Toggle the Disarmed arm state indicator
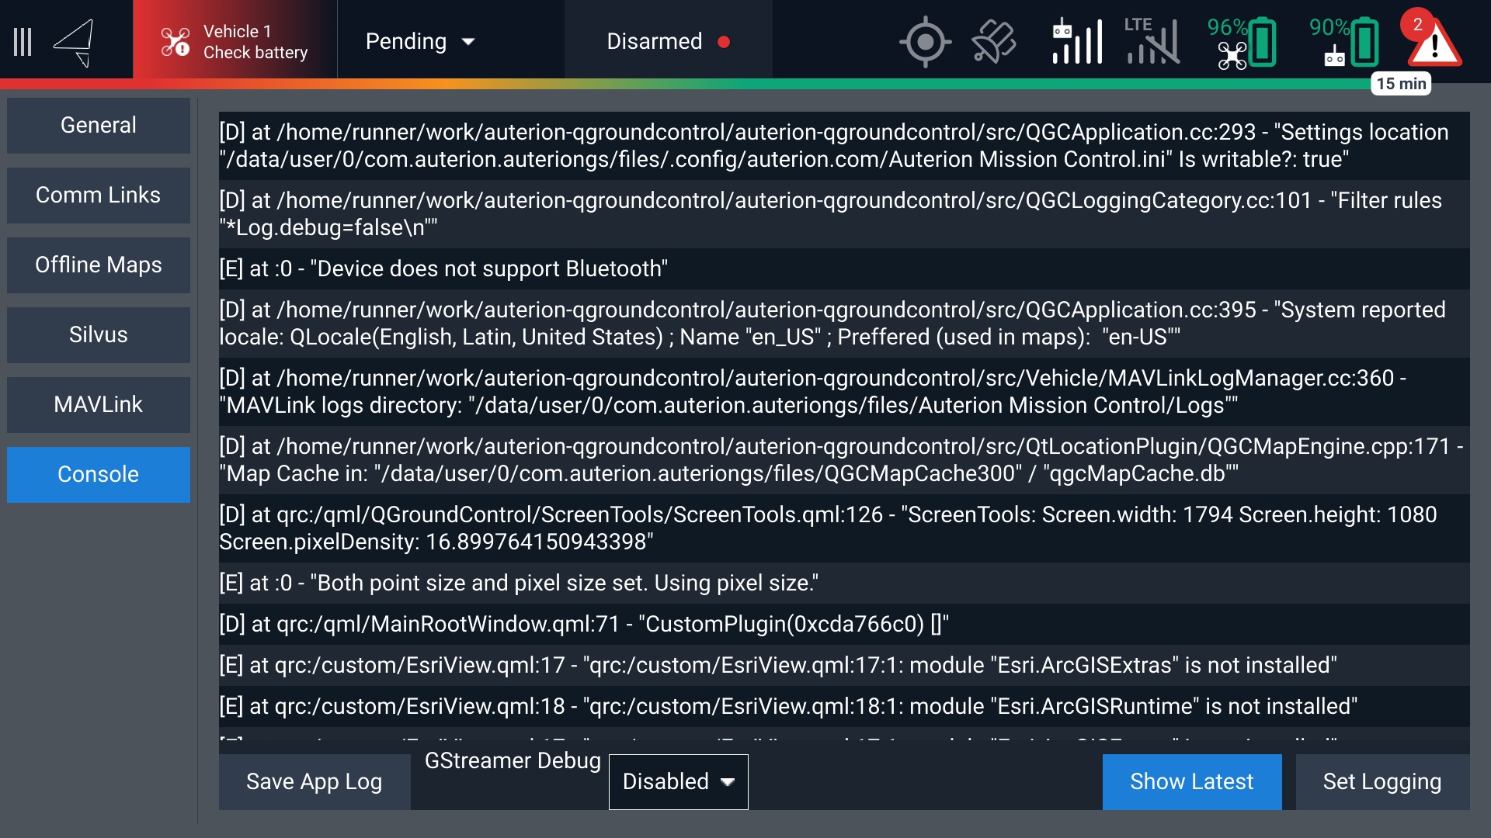Screen dimensions: 1491x838 (668, 42)
